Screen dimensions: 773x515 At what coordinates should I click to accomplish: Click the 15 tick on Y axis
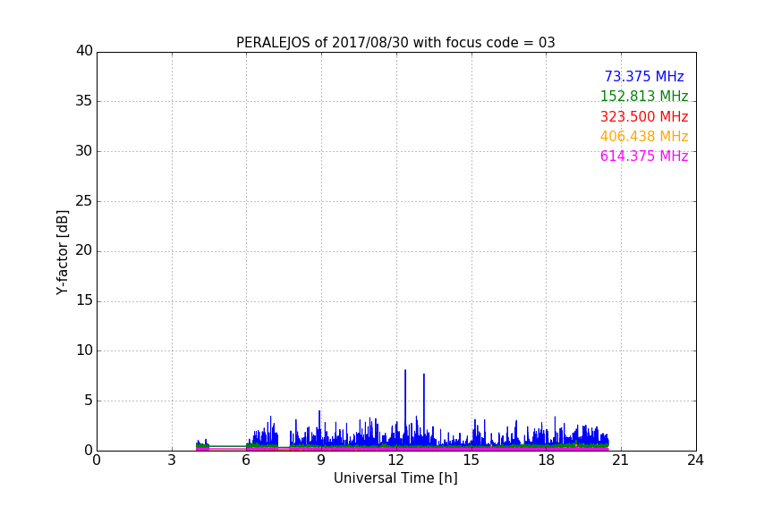[x=84, y=300]
